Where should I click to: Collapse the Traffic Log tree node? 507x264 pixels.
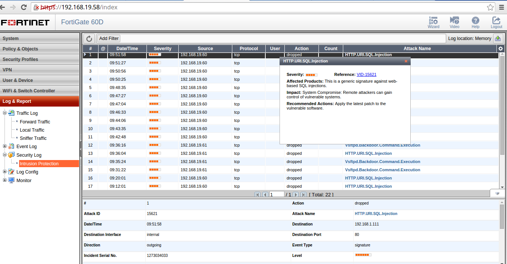[5, 113]
